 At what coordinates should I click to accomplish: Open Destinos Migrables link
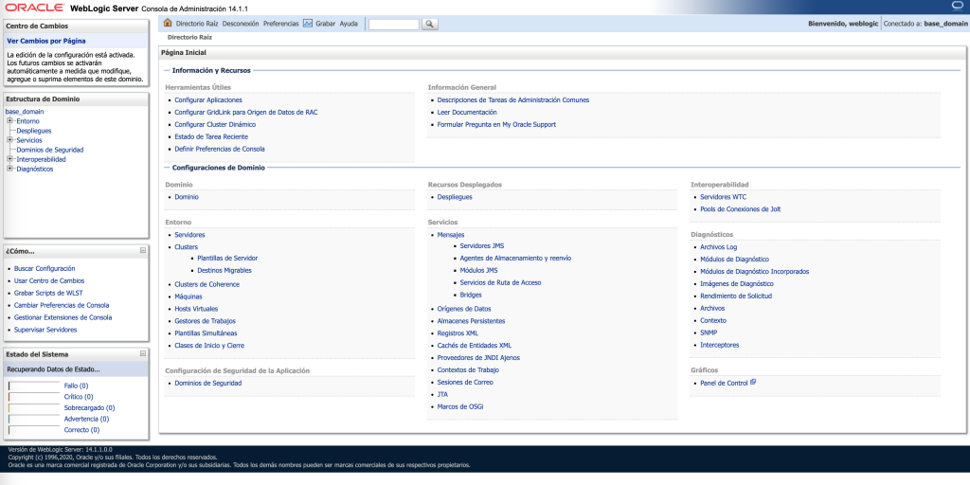point(225,270)
